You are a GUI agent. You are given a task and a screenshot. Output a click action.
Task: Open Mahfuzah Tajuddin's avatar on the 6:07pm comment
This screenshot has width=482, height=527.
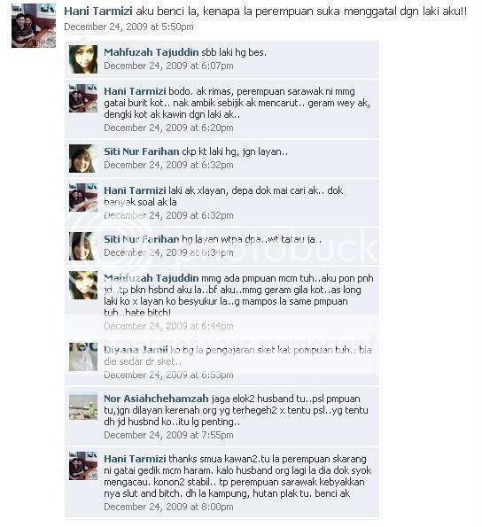coord(83,59)
